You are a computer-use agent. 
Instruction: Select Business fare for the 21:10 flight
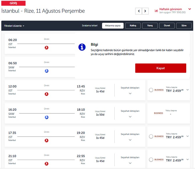tap(151, 160)
